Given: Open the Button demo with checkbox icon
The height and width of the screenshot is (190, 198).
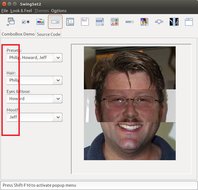Looking at the screenshot, I should 26,22.
